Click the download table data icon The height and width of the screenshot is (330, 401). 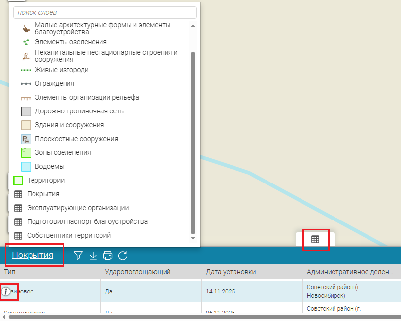pyautogui.click(x=93, y=256)
